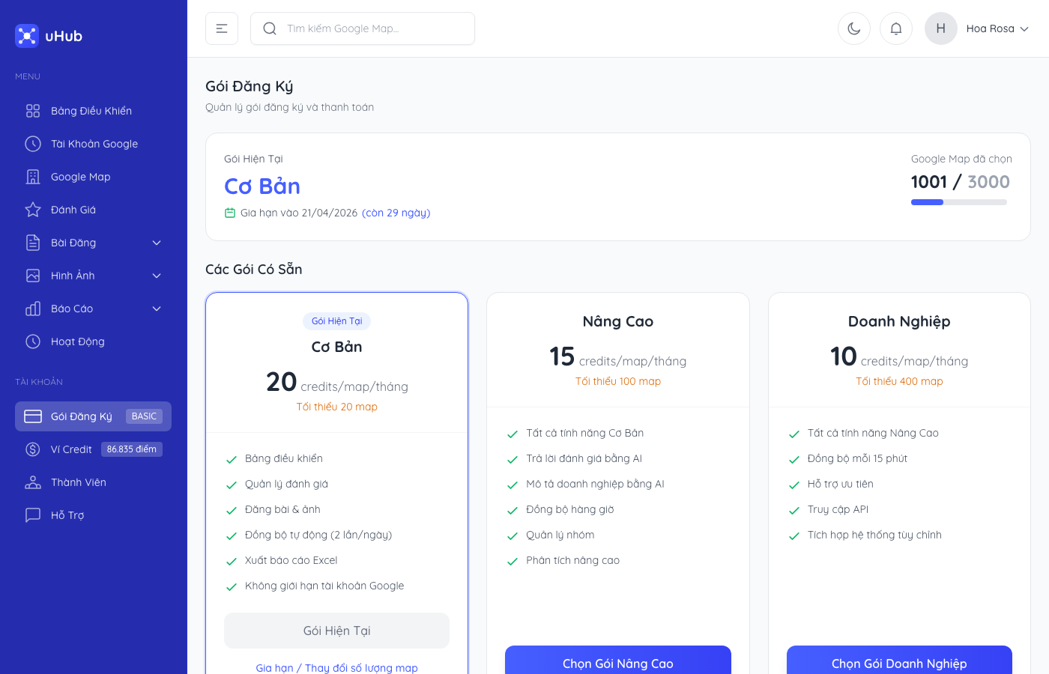Viewport: 1049px width, 674px height.
Task: Open Bảng Điều Khiển dashboard
Action: (x=91, y=111)
